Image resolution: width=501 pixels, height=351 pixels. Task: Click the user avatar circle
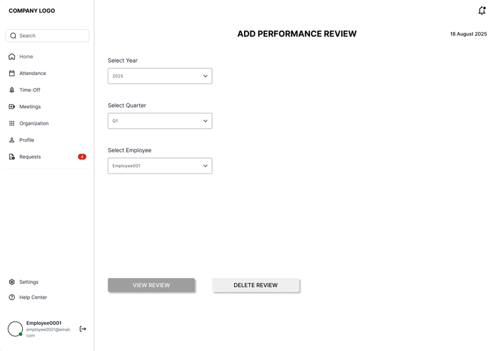15,329
